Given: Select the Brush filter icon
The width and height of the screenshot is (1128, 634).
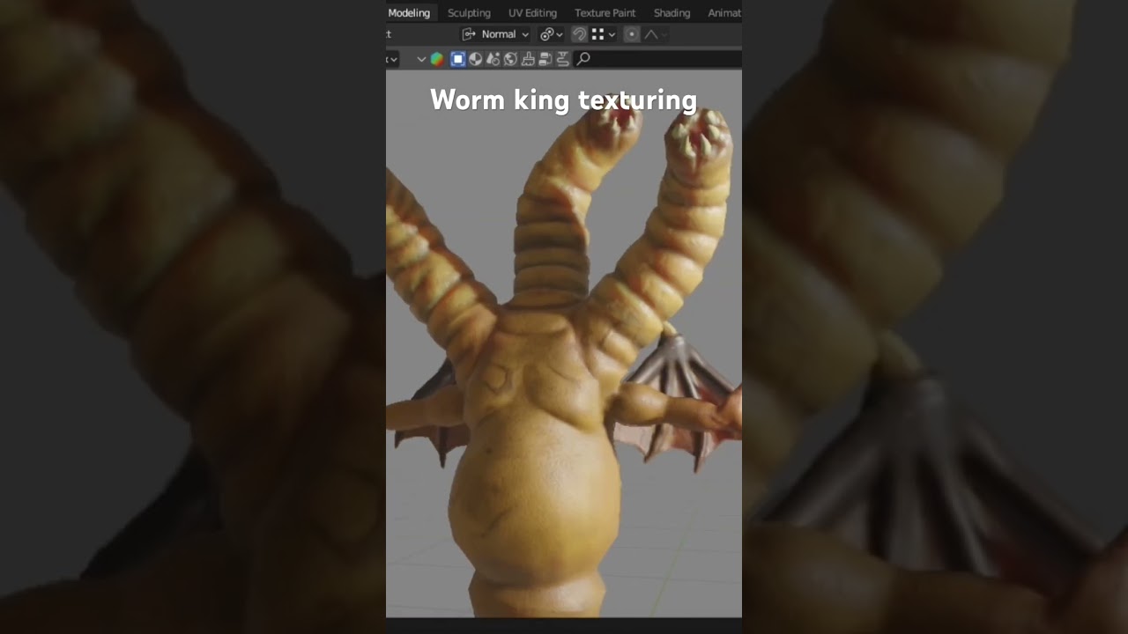Looking at the screenshot, I should [x=528, y=59].
